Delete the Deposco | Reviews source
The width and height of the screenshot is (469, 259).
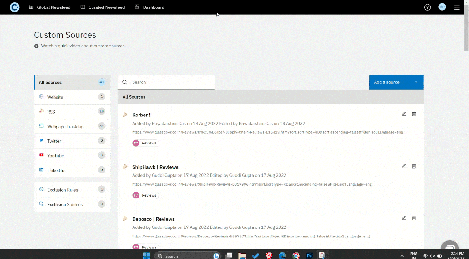pos(414,218)
